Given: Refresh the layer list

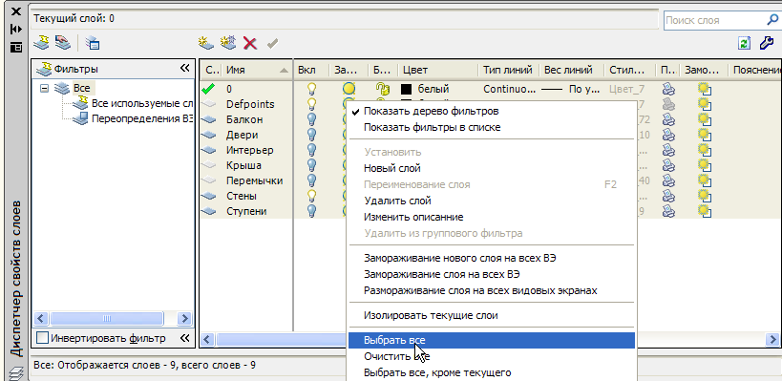Looking at the screenshot, I should click(x=744, y=43).
